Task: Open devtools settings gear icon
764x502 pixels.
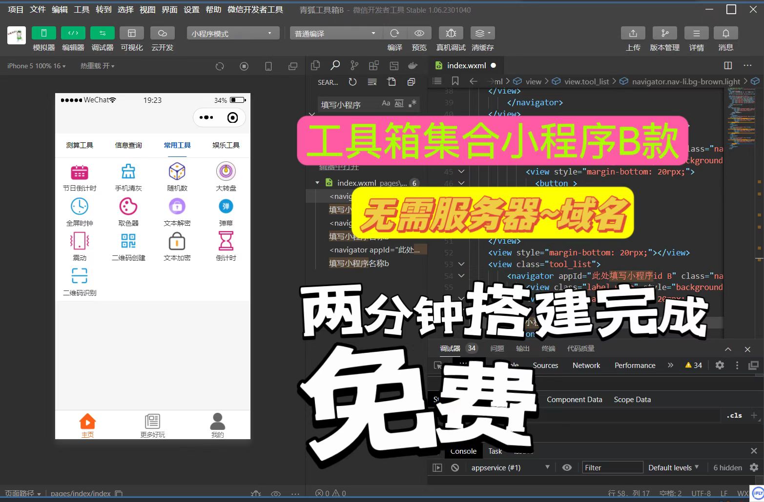Action: pyautogui.click(x=720, y=365)
